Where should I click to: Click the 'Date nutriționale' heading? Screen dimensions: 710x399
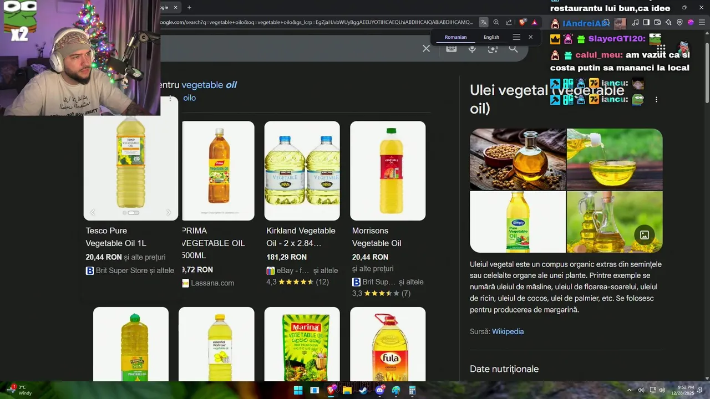tap(504, 369)
